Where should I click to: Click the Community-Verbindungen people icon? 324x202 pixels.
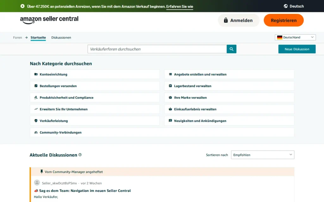36,132
